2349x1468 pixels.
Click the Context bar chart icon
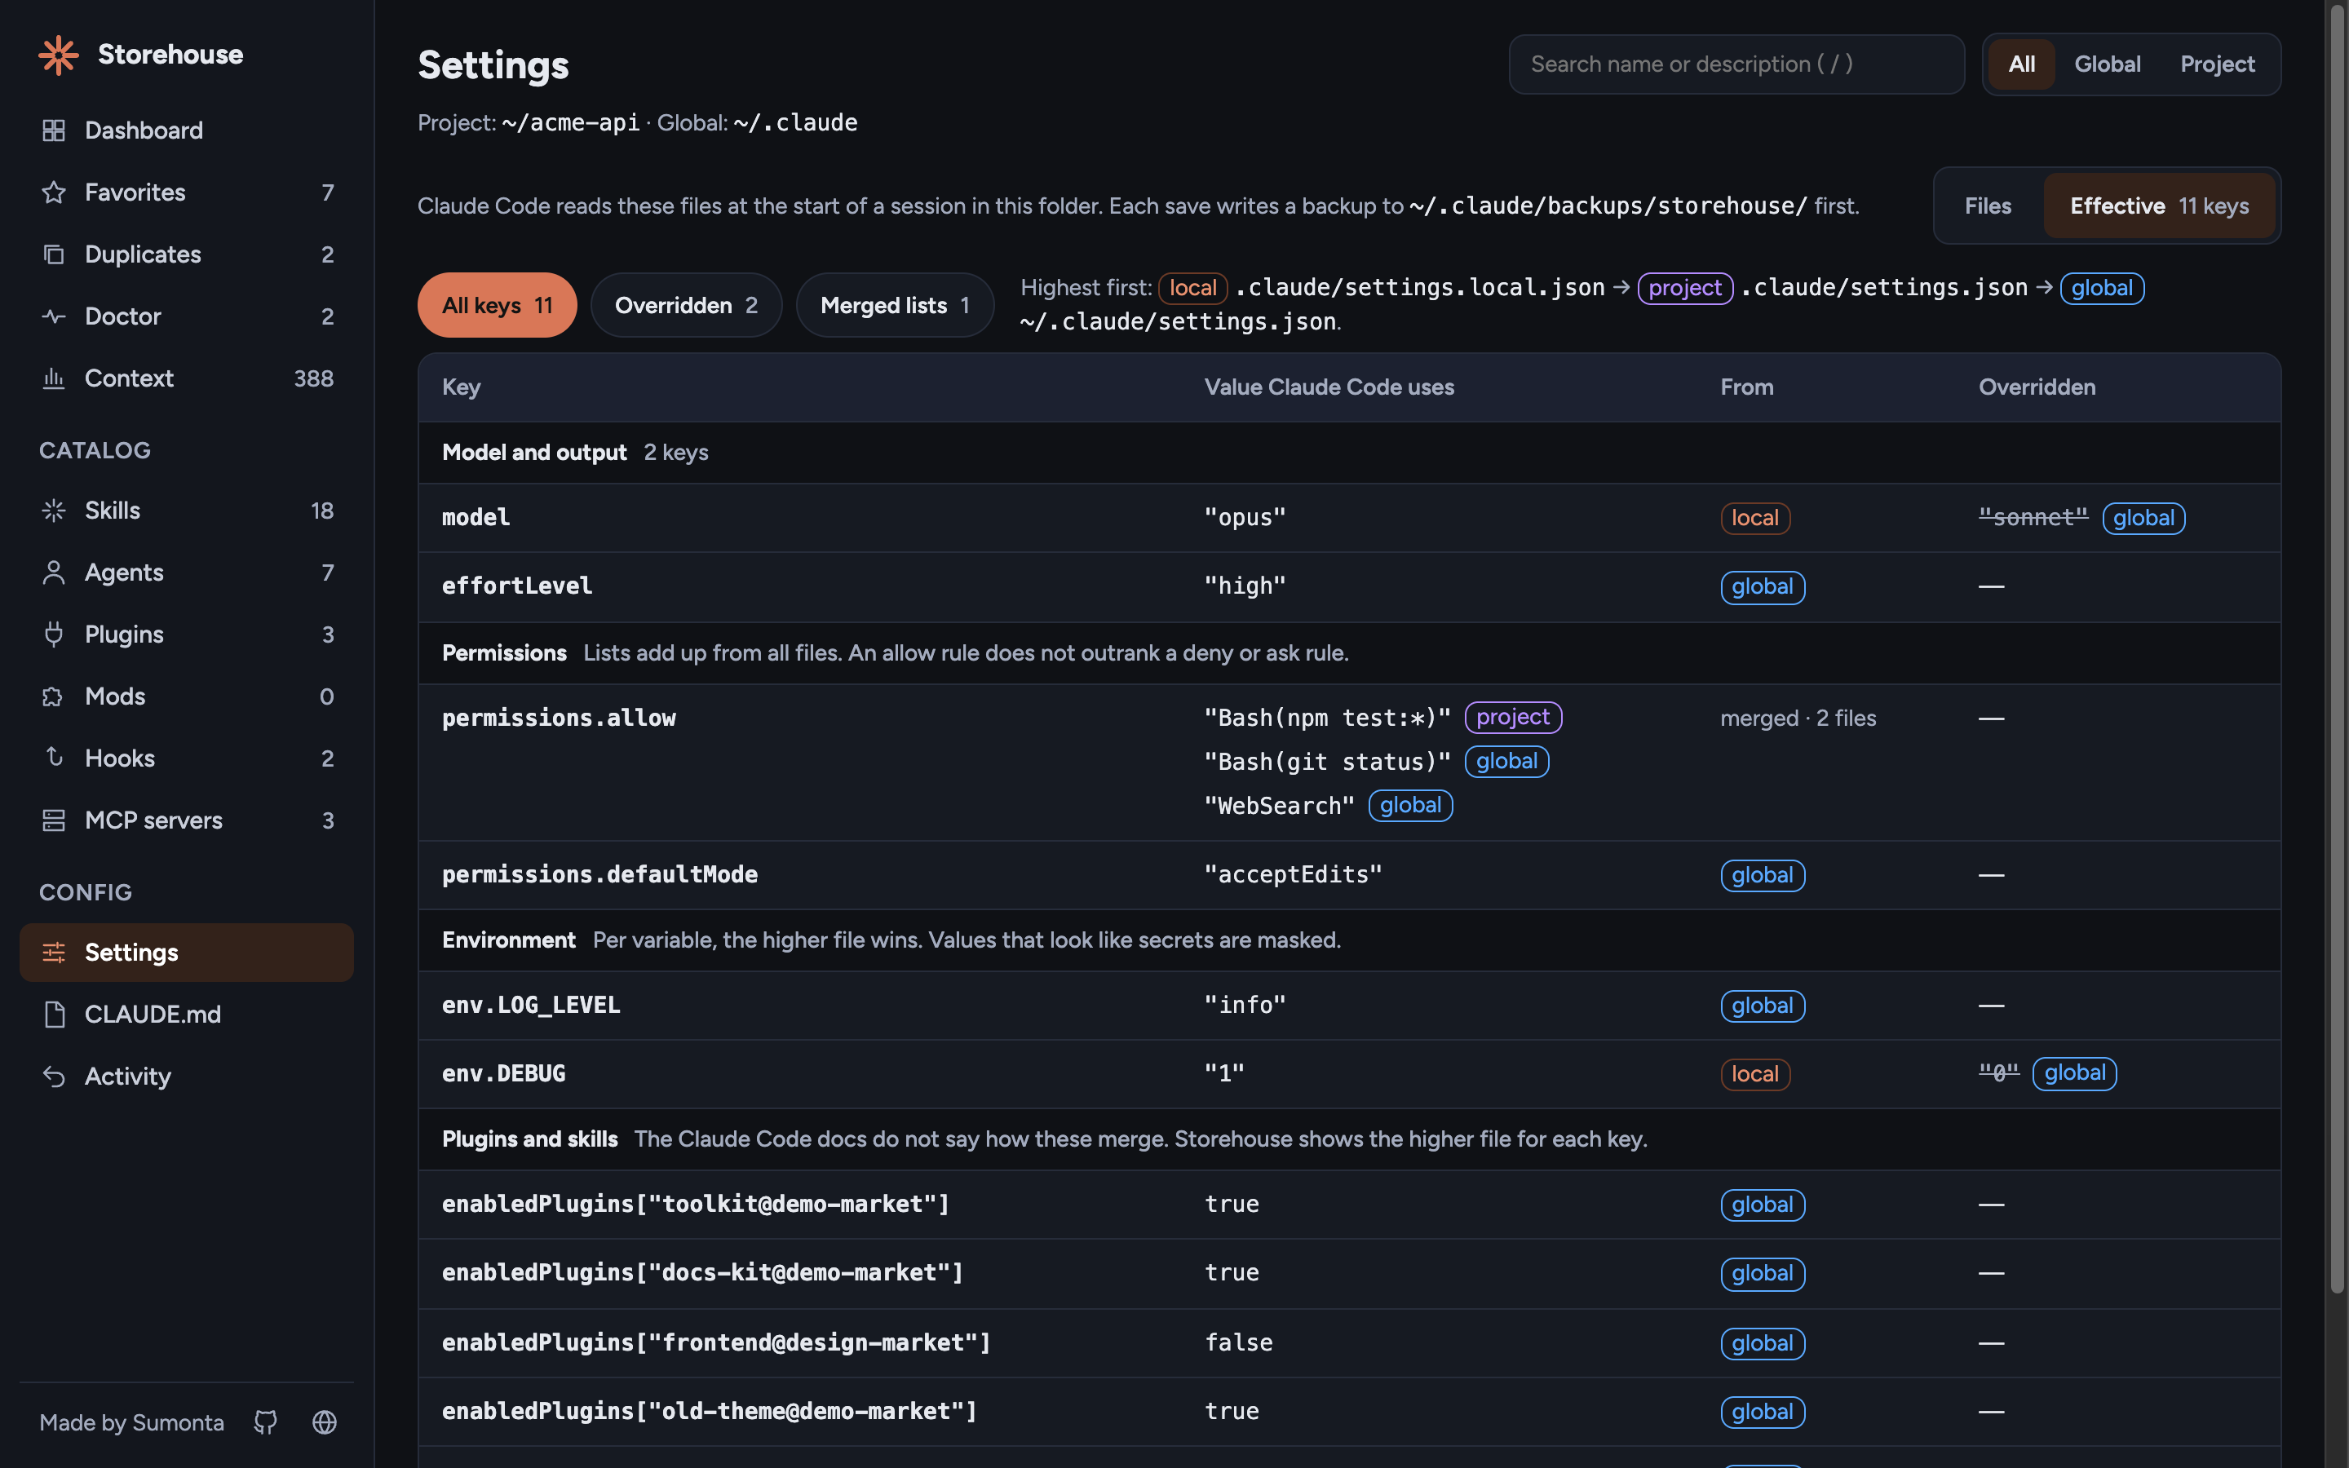[x=53, y=378]
